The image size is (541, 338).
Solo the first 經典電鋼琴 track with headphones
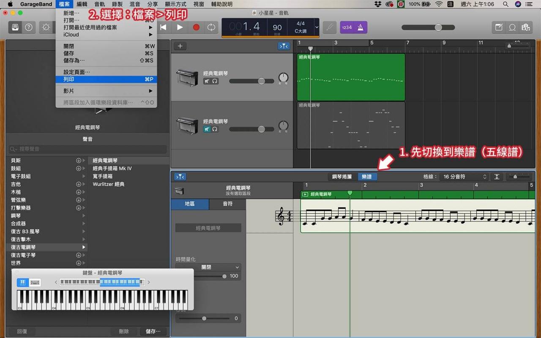pyautogui.click(x=215, y=81)
